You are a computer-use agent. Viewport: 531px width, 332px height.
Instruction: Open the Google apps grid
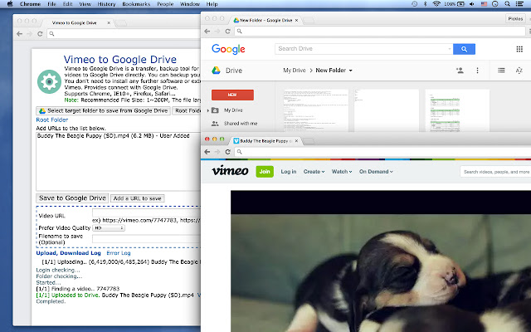click(519, 49)
